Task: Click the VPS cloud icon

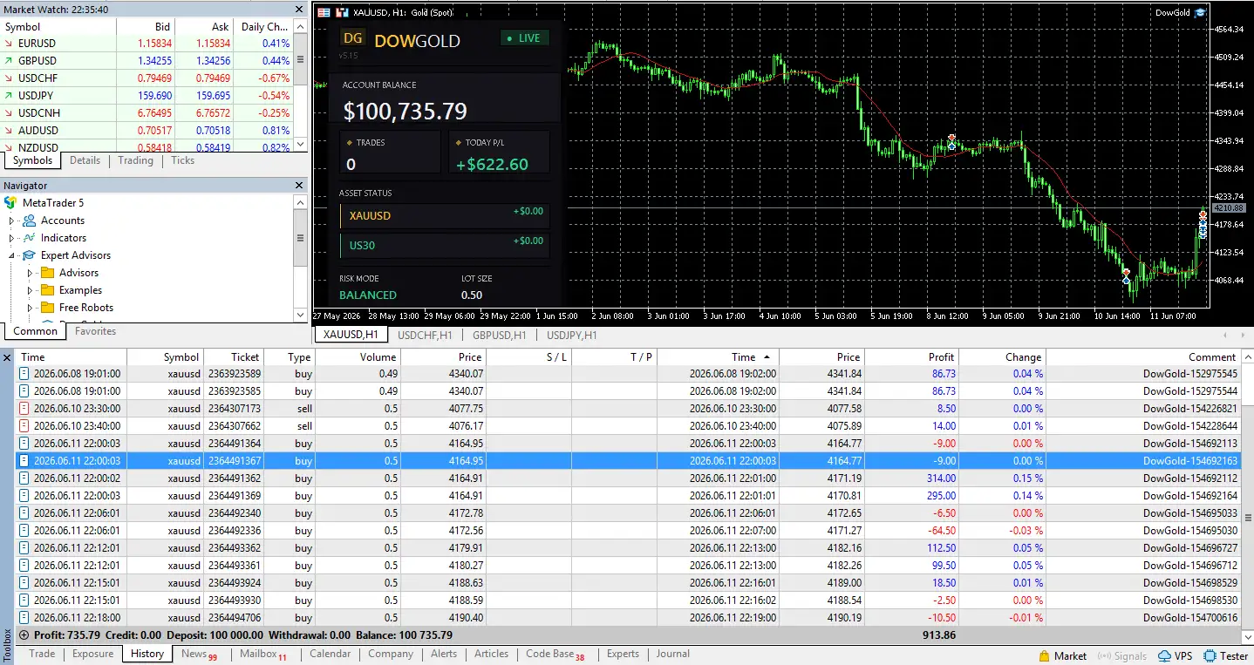Action: click(x=1164, y=655)
